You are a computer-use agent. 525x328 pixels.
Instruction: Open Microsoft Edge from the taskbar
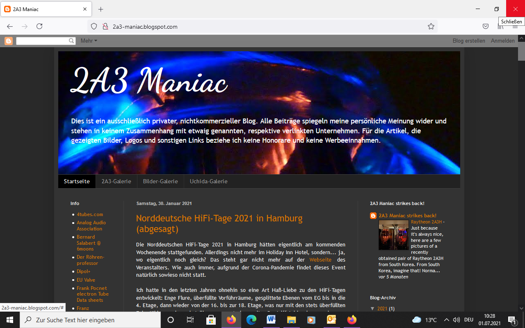pos(251,320)
